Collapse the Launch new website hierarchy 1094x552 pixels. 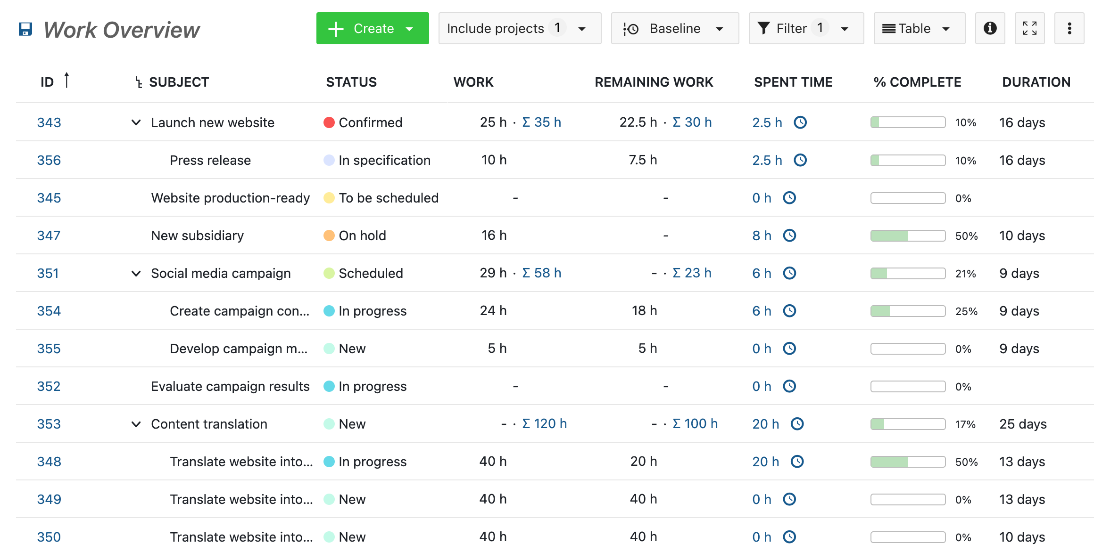136,122
